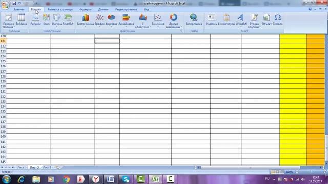Add a Строка подписи signature line
The width and height of the screenshot is (328, 184).
click(x=254, y=21)
